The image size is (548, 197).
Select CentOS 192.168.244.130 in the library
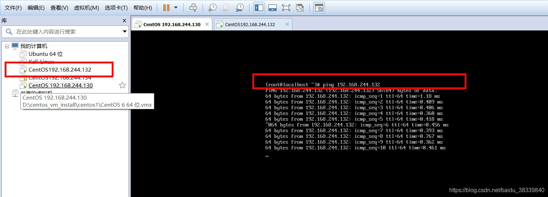pyautogui.click(x=60, y=86)
